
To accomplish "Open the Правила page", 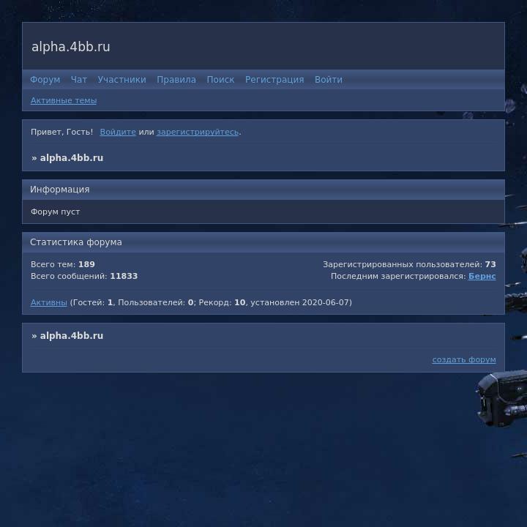I will 176,80.
